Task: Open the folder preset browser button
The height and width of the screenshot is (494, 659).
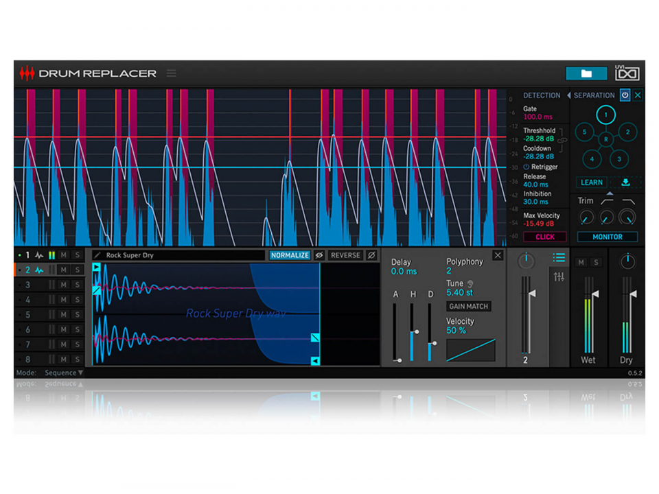Action: pyautogui.click(x=586, y=73)
